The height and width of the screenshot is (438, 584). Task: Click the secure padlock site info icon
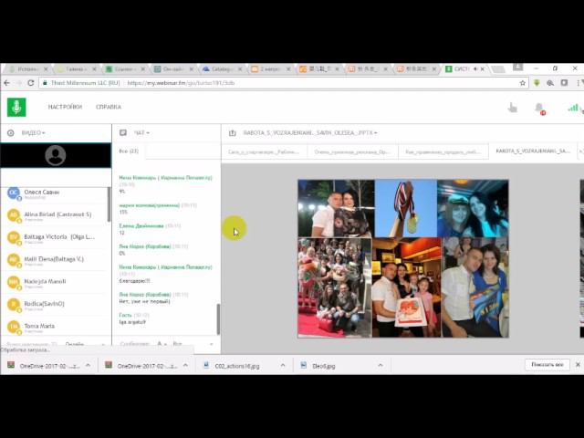(45, 83)
